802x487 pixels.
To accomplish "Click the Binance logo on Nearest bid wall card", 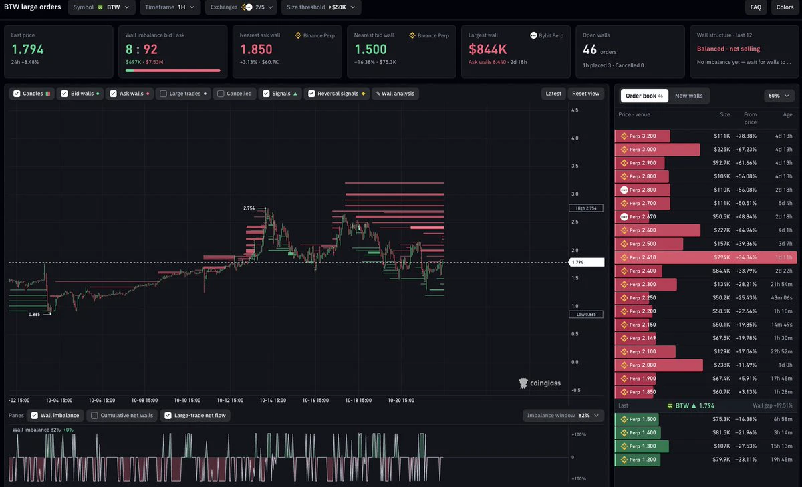I will coord(412,35).
